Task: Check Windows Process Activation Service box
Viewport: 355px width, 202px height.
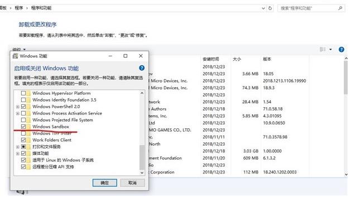Action: 23,113
